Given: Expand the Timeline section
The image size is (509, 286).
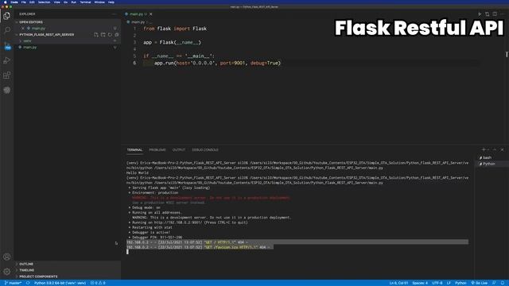Looking at the screenshot, I should tap(26, 270).
